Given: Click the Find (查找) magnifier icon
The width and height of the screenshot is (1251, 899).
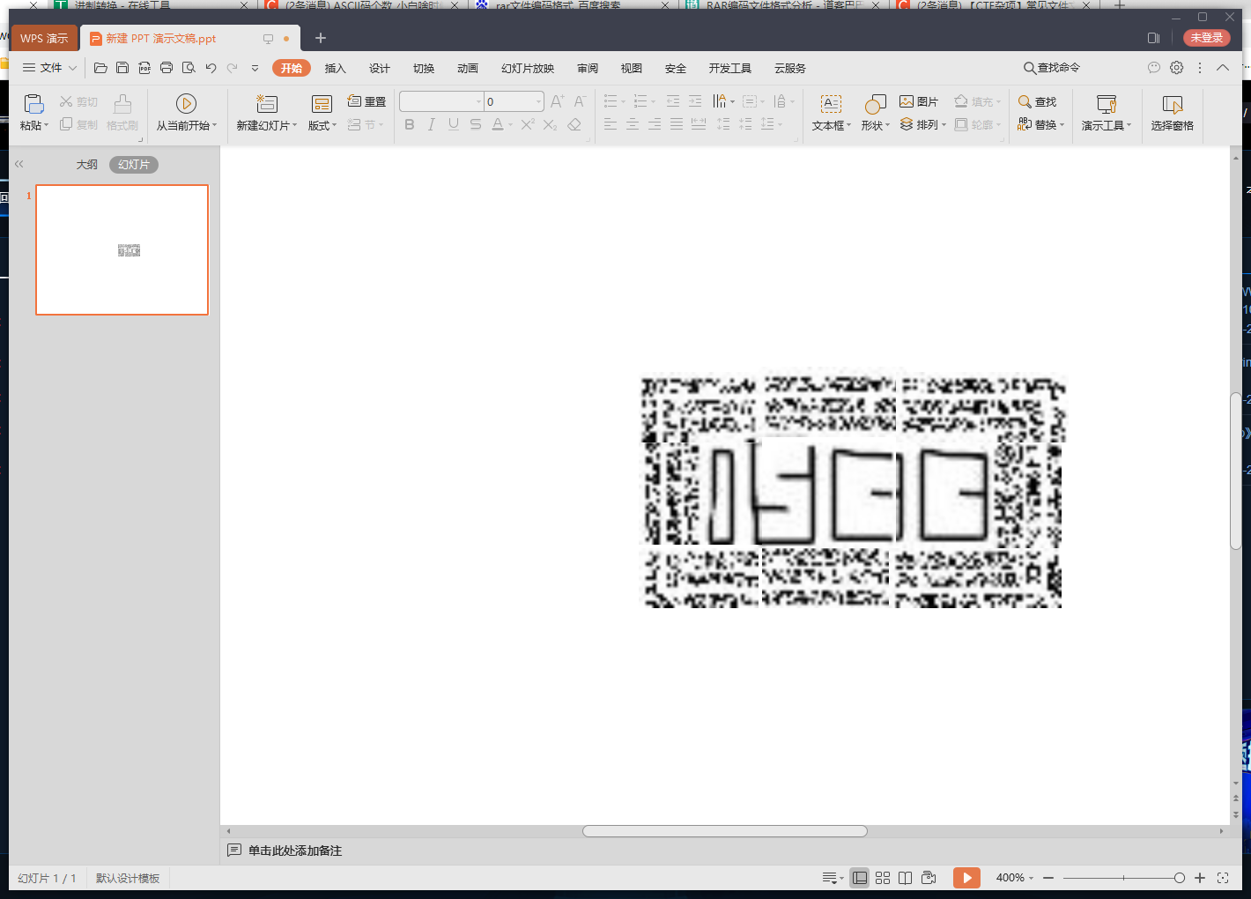Looking at the screenshot, I should click(1025, 101).
